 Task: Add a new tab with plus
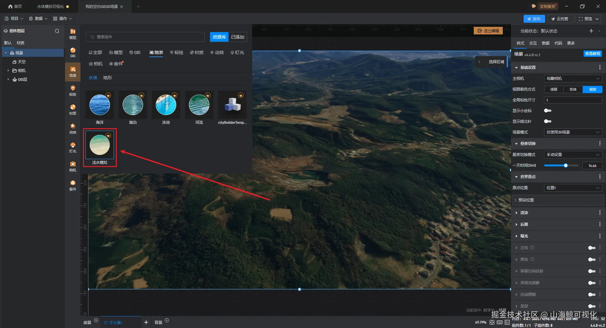tap(138, 7)
